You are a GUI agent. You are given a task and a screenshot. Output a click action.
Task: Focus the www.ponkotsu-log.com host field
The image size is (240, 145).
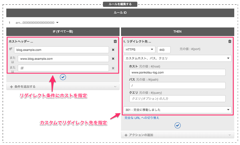[x=177, y=72]
